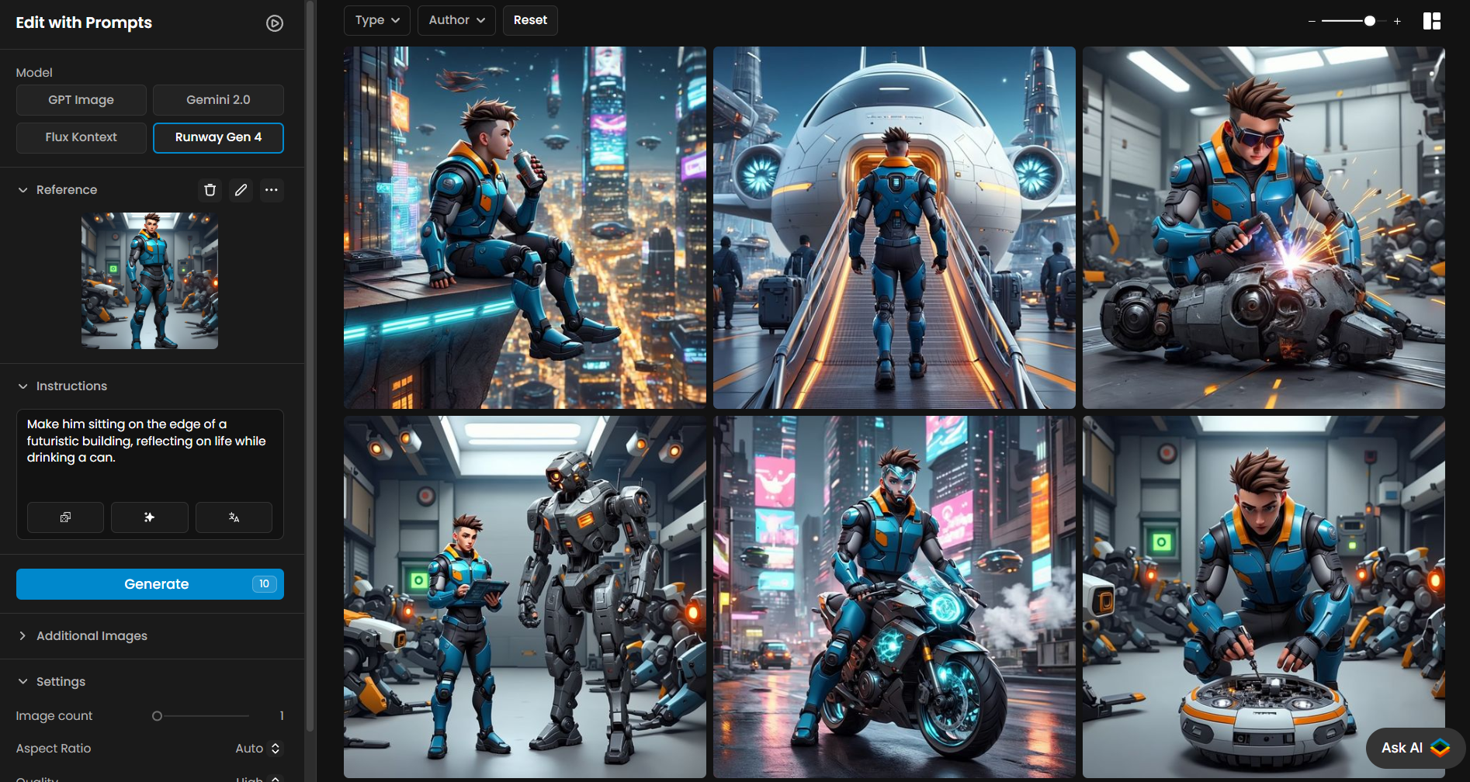Open the Ask AI assistant
The height and width of the screenshot is (782, 1470).
(1415, 748)
